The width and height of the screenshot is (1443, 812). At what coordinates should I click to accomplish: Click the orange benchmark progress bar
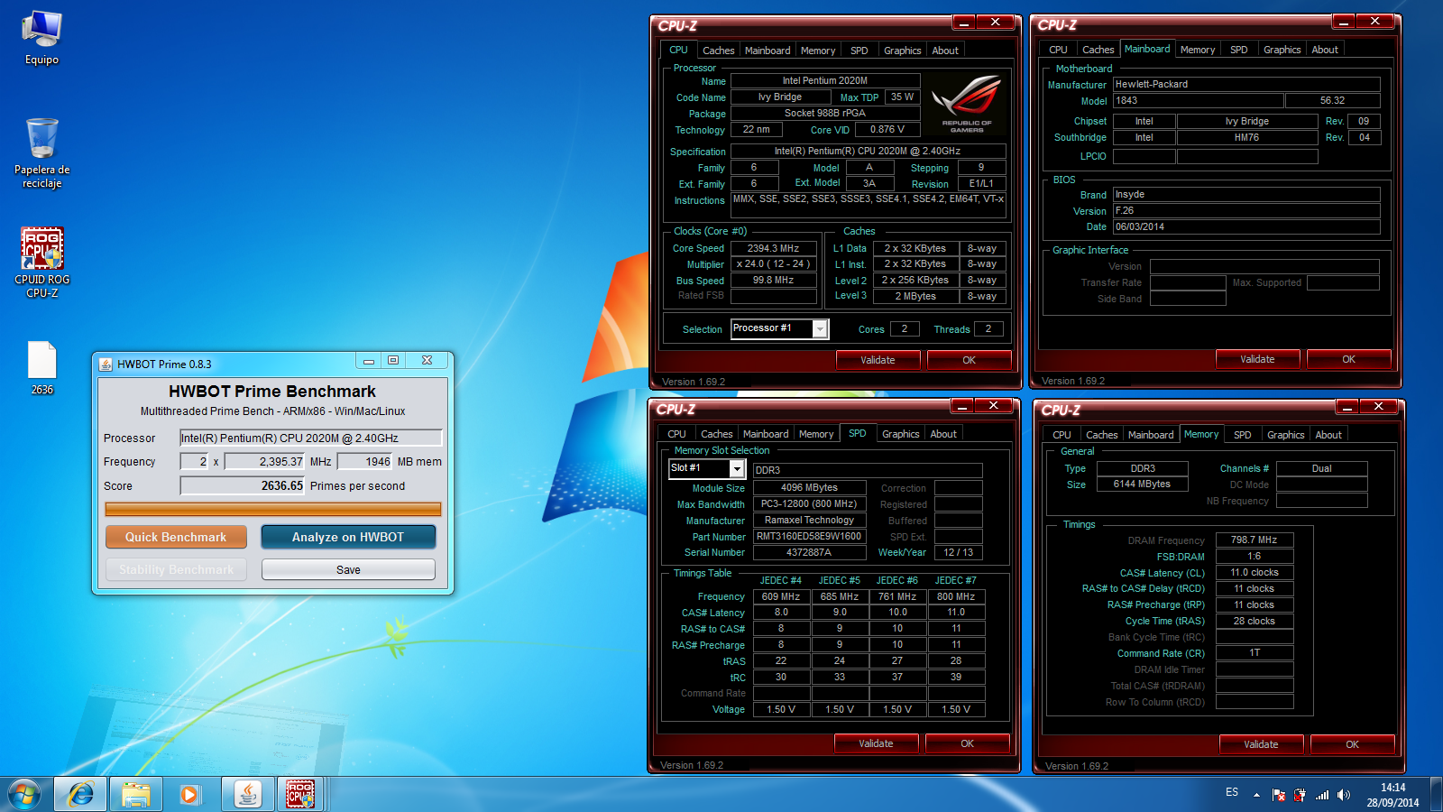pyautogui.click(x=273, y=510)
